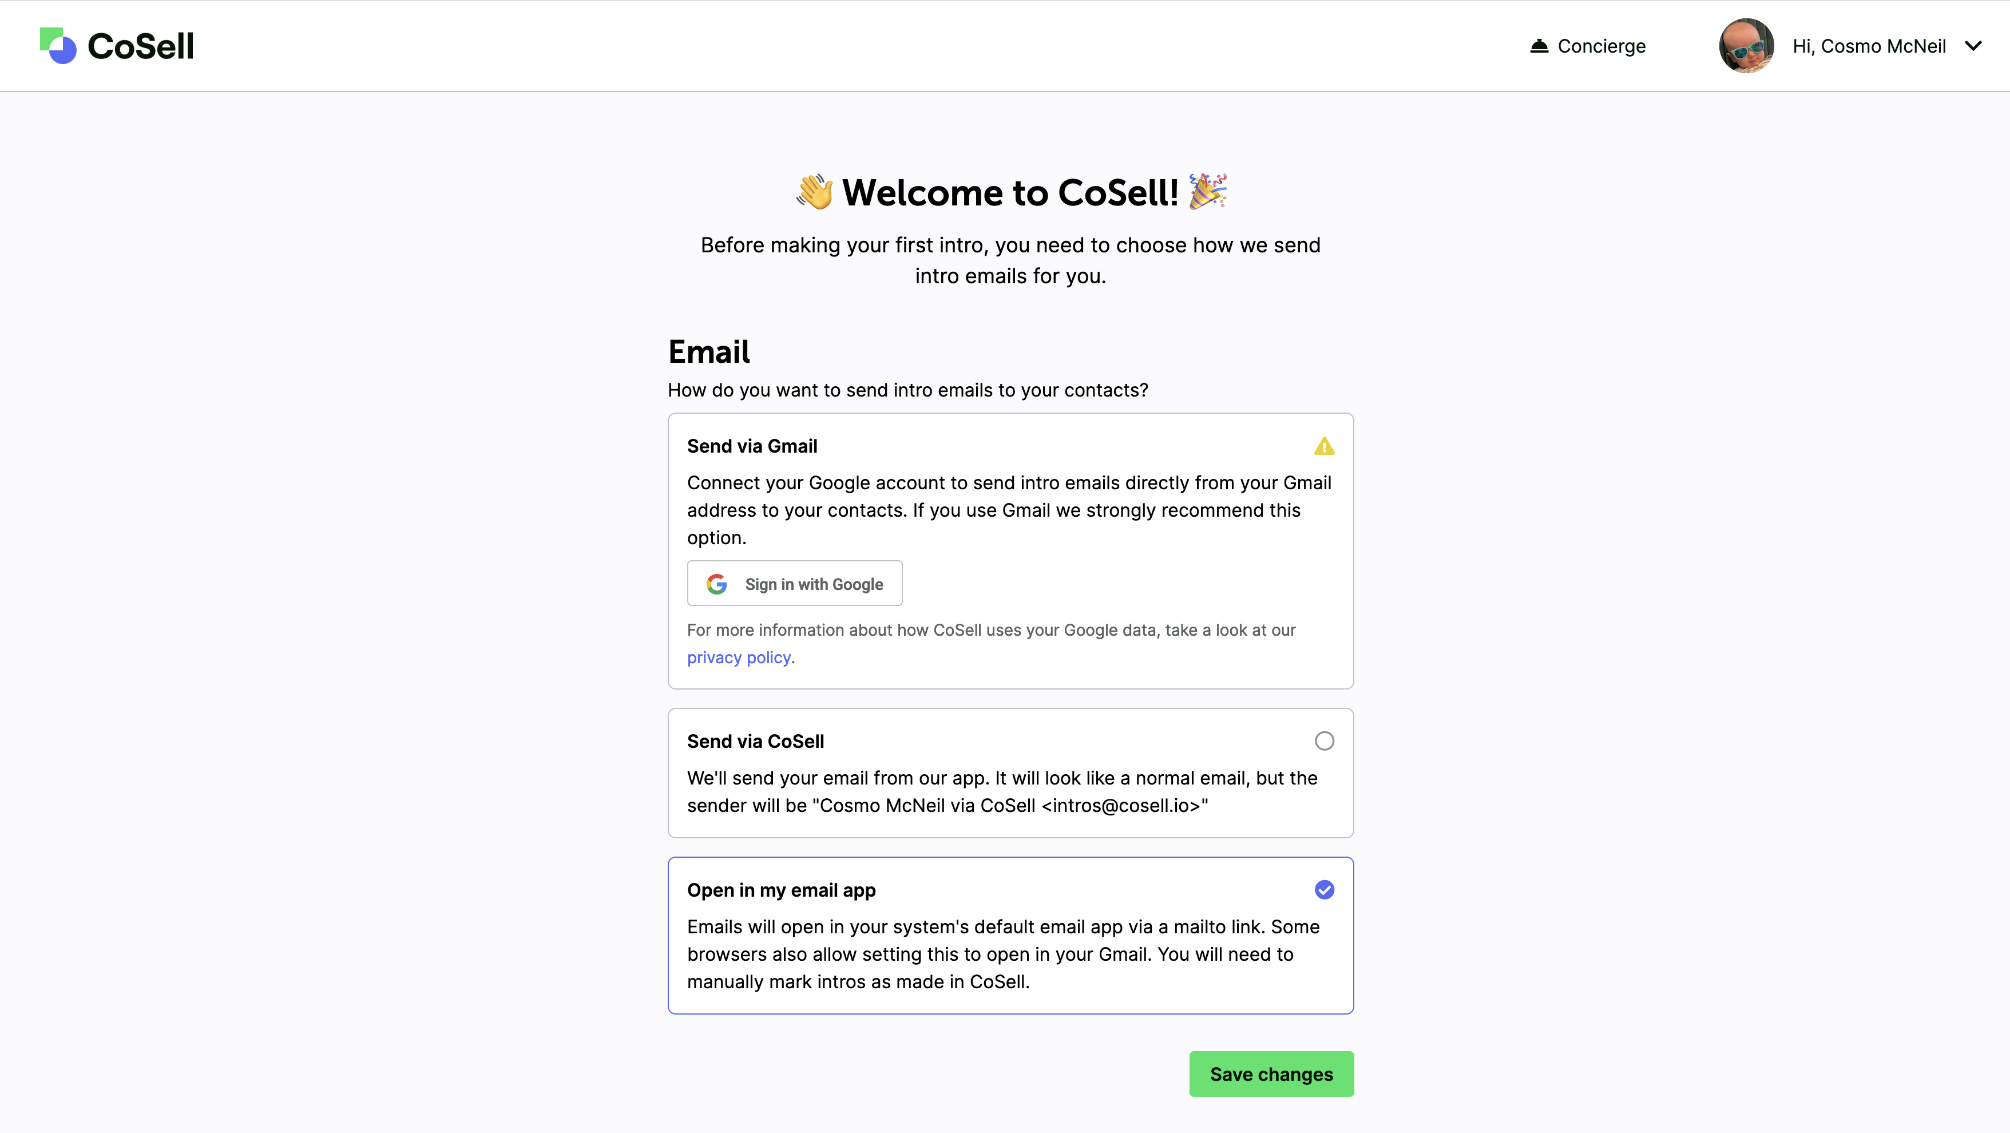Click the Email section heading
2010x1133 pixels.
(x=708, y=352)
